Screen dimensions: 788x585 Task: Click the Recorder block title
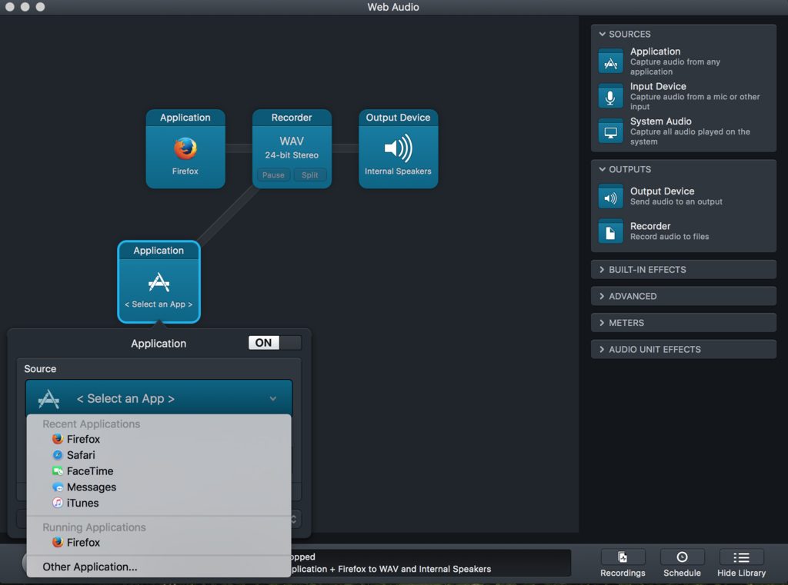292,118
